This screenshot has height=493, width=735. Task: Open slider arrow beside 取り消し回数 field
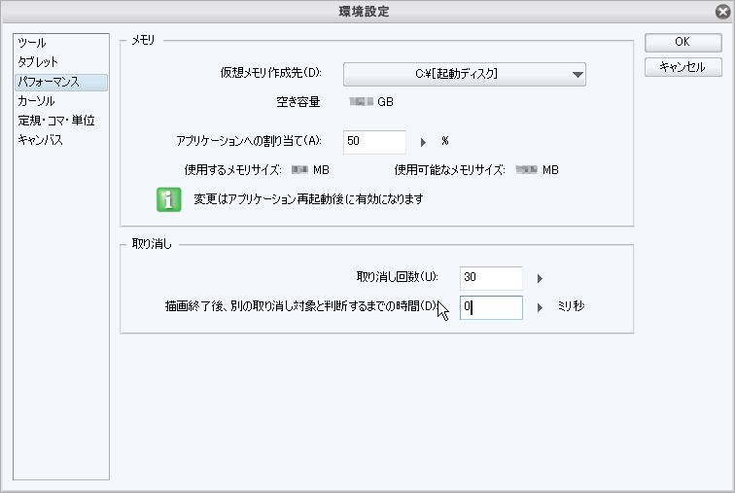pyautogui.click(x=540, y=278)
